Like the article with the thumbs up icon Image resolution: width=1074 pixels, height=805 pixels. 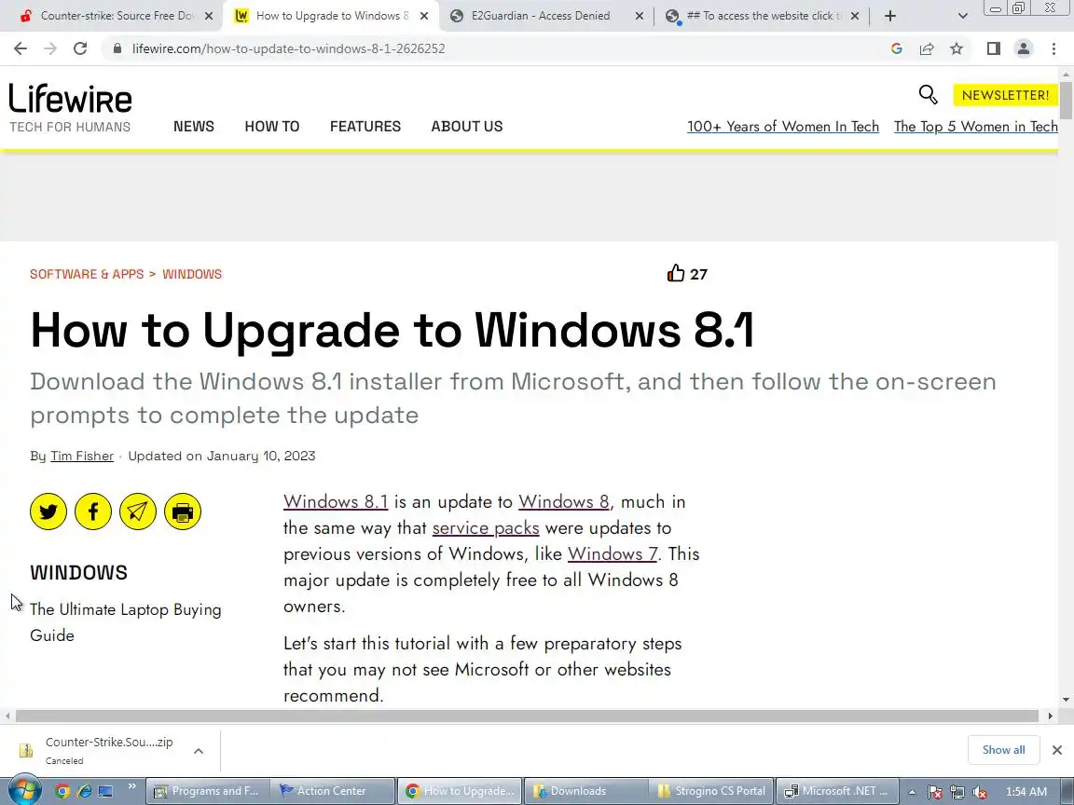point(675,273)
